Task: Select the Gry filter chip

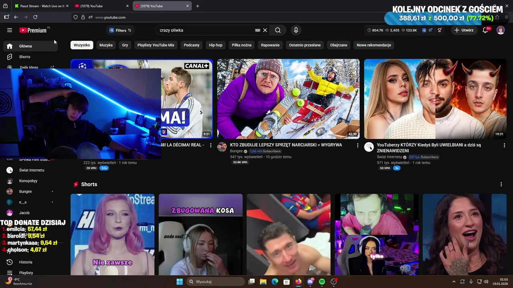Action: click(125, 45)
